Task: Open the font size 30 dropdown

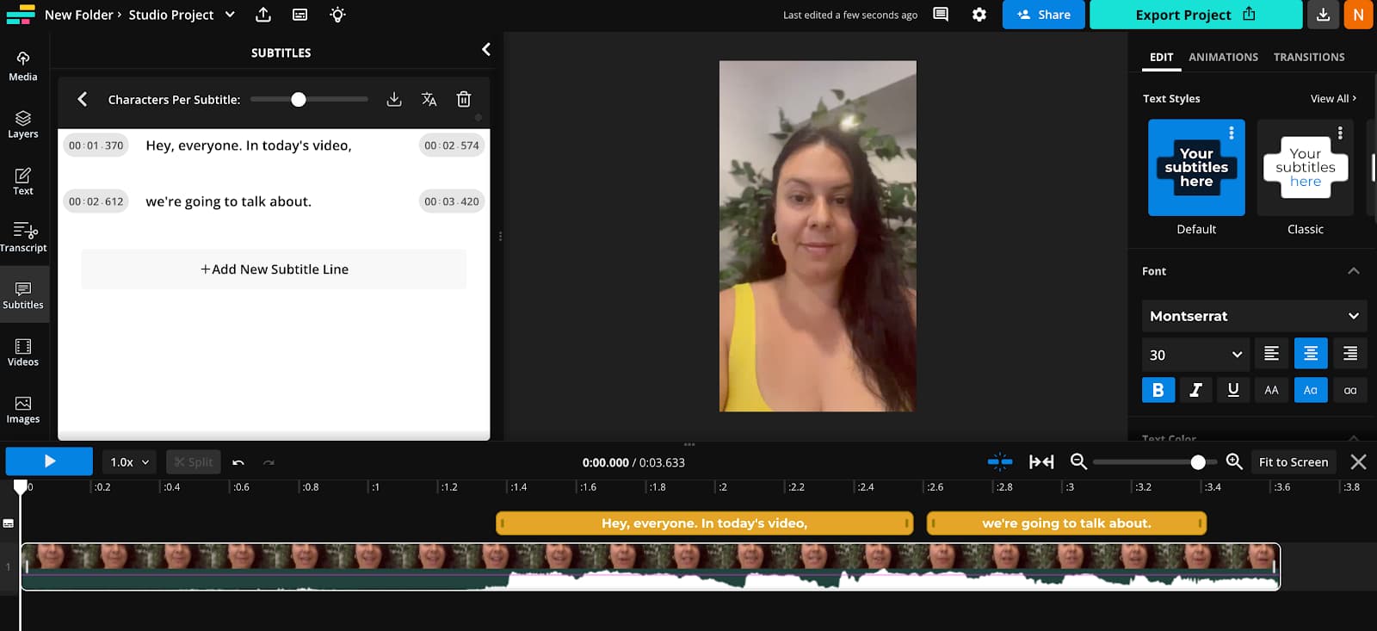Action: (x=1195, y=355)
